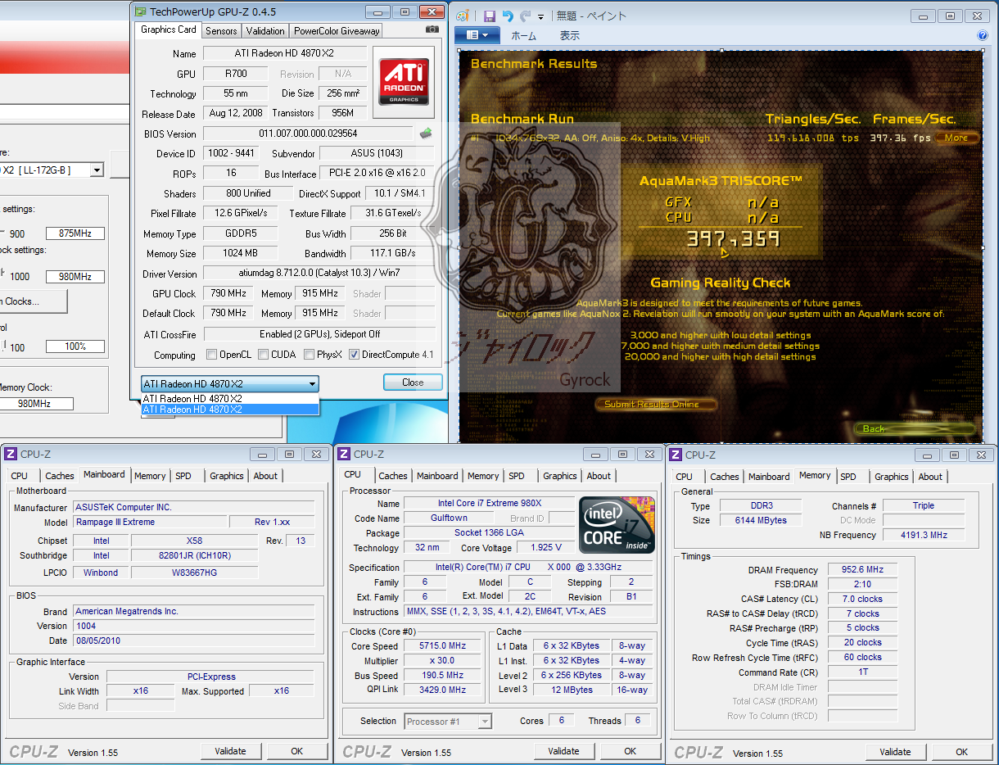Click OK in the CPU-Z Memory window
Viewport: 999px width, 765px height.
coord(961,752)
